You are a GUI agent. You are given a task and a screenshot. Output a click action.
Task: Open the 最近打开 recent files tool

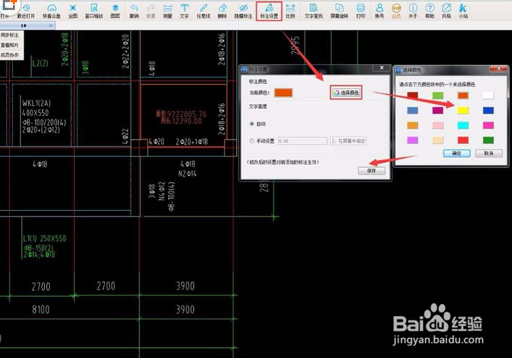point(26,11)
